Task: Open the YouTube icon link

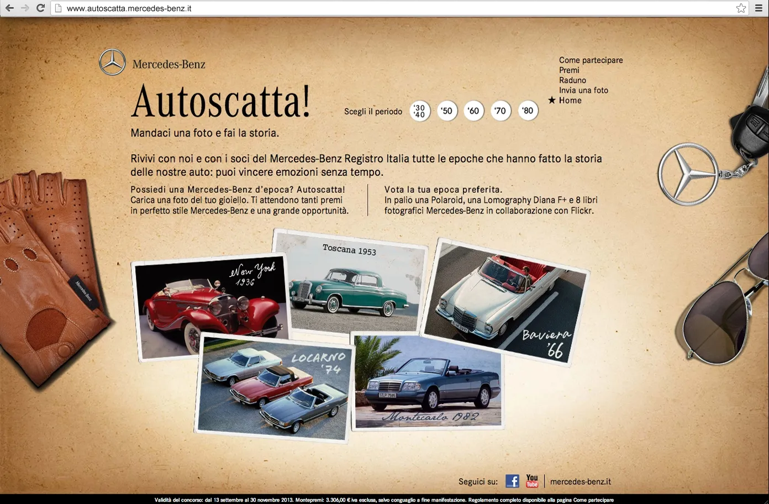Action: tap(531, 481)
